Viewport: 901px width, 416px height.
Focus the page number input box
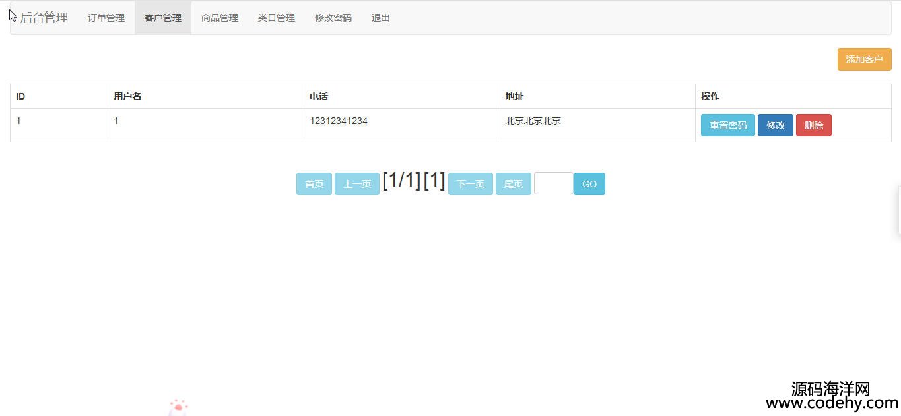pyautogui.click(x=553, y=184)
